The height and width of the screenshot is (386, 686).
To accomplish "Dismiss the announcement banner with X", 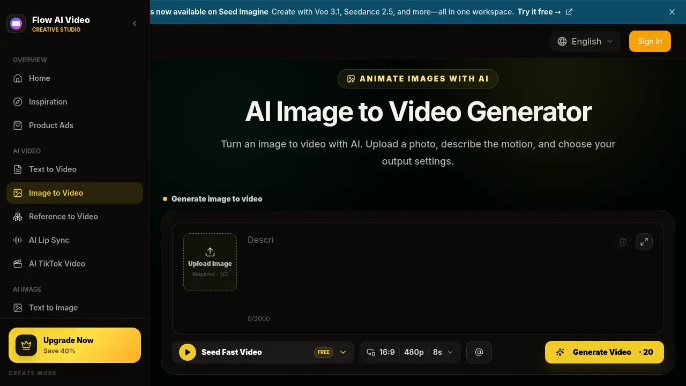I will [672, 12].
